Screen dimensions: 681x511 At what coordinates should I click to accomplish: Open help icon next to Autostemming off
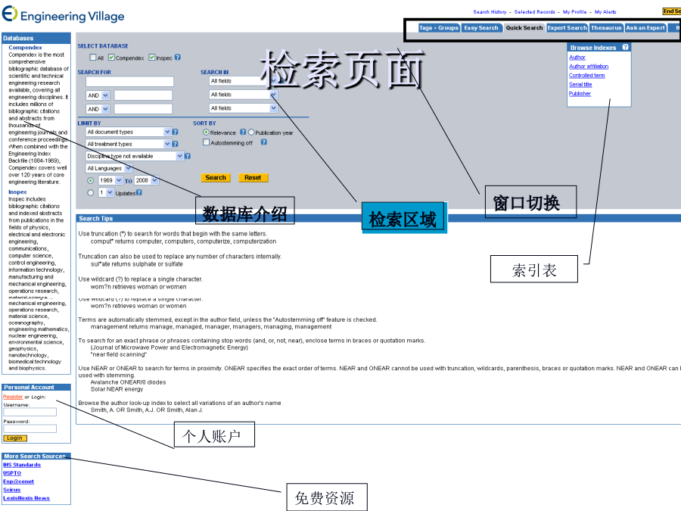[263, 142]
